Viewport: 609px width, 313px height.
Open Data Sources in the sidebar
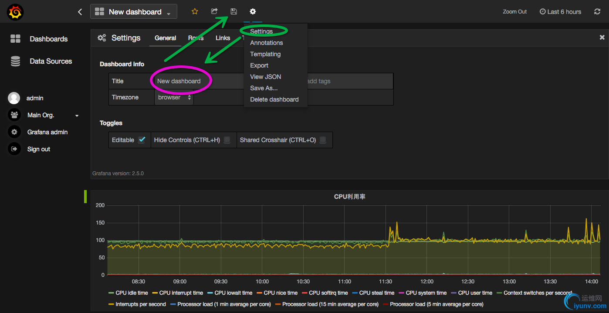pos(51,61)
